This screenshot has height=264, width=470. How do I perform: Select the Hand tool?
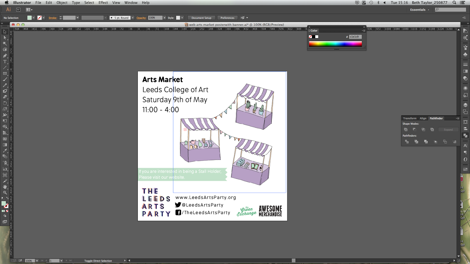point(5,187)
